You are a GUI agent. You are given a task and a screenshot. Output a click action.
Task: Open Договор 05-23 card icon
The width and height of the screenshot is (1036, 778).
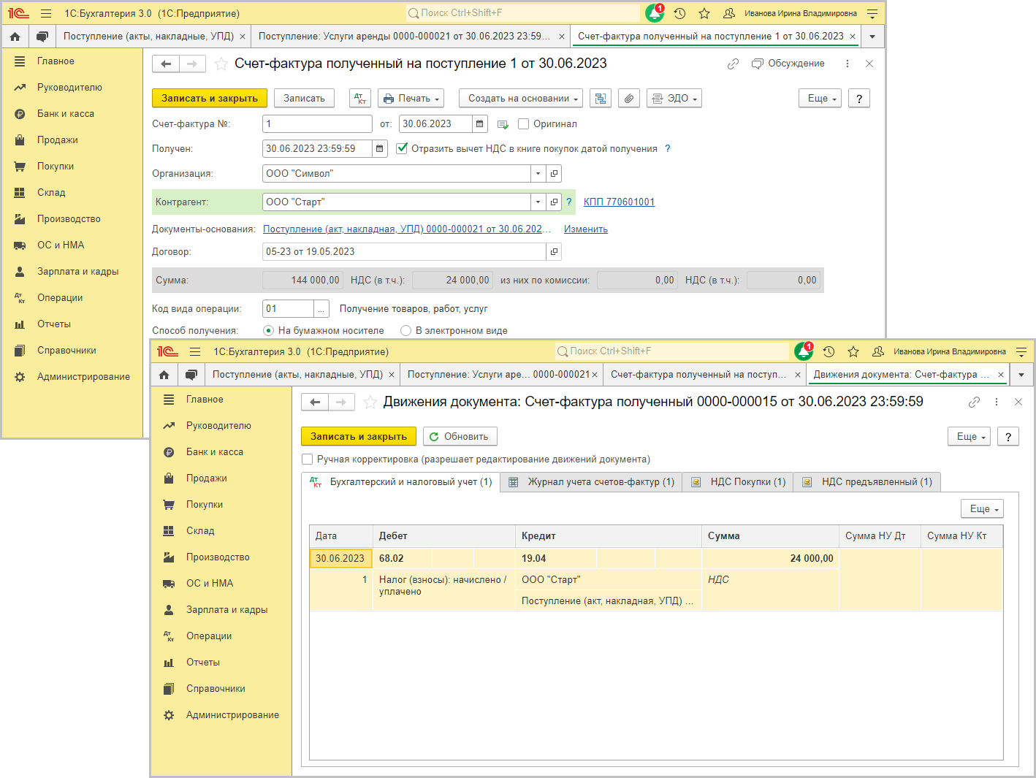point(555,252)
